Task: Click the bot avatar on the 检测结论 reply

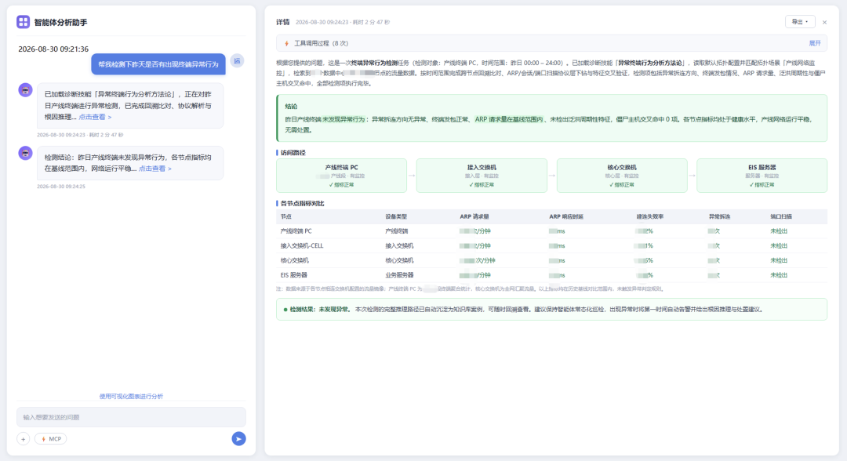Action: pyautogui.click(x=25, y=154)
